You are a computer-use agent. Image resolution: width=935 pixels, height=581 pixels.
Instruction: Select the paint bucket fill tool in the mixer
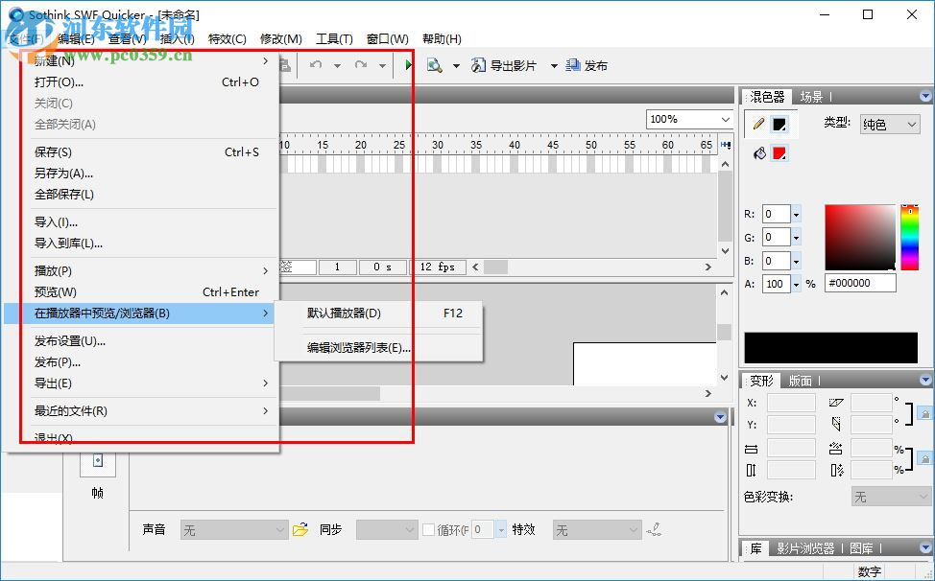tap(759, 153)
